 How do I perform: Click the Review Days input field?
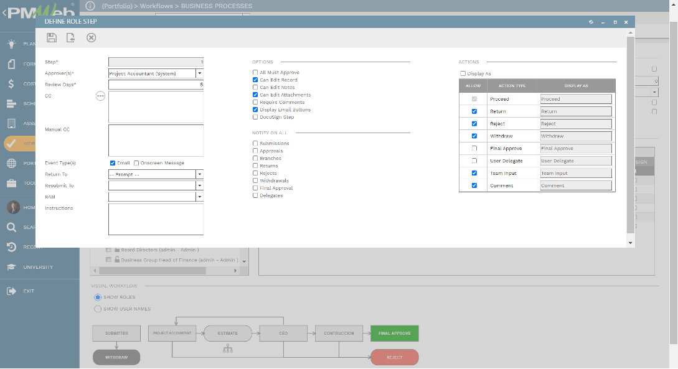click(156, 85)
